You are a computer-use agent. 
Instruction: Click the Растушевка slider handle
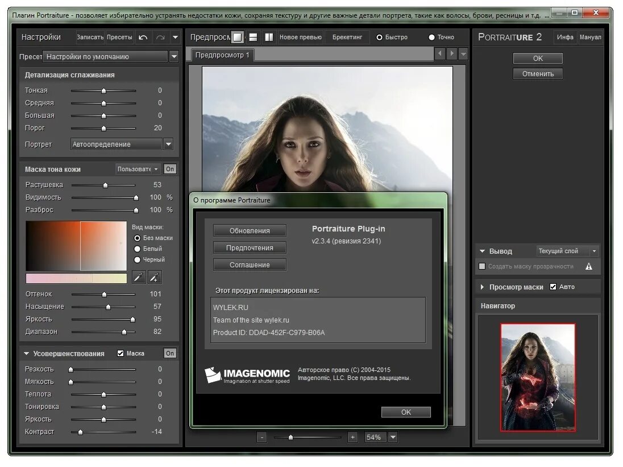pos(105,185)
